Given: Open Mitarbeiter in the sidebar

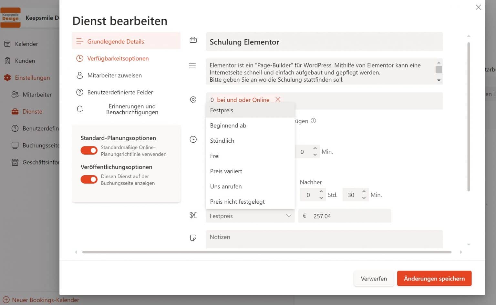Looking at the screenshot, I should [x=32, y=95].
